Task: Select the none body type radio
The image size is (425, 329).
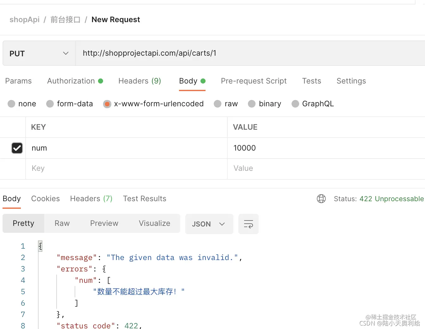Action: click(11, 104)
